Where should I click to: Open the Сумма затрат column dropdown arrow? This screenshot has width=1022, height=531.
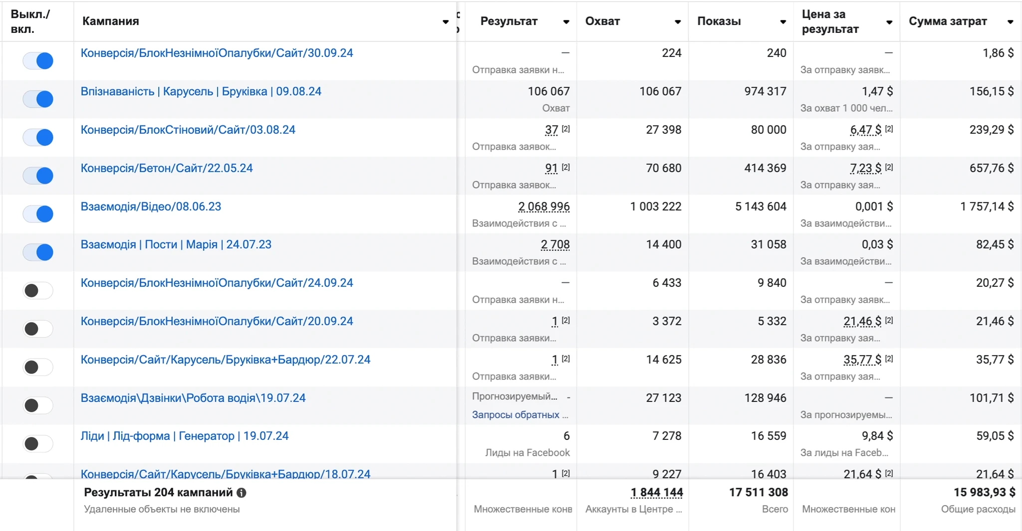click(1010, 22)
